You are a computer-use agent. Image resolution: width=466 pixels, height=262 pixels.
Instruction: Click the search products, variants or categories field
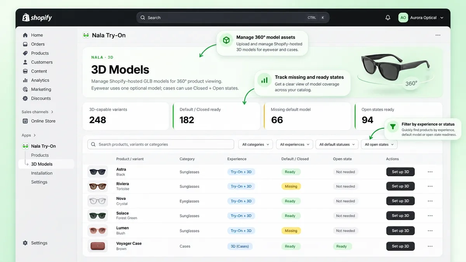161,144
